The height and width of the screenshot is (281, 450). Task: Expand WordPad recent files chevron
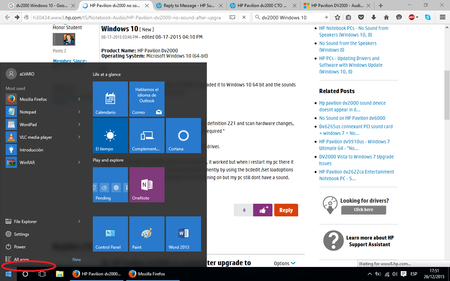tap(79, 125)
